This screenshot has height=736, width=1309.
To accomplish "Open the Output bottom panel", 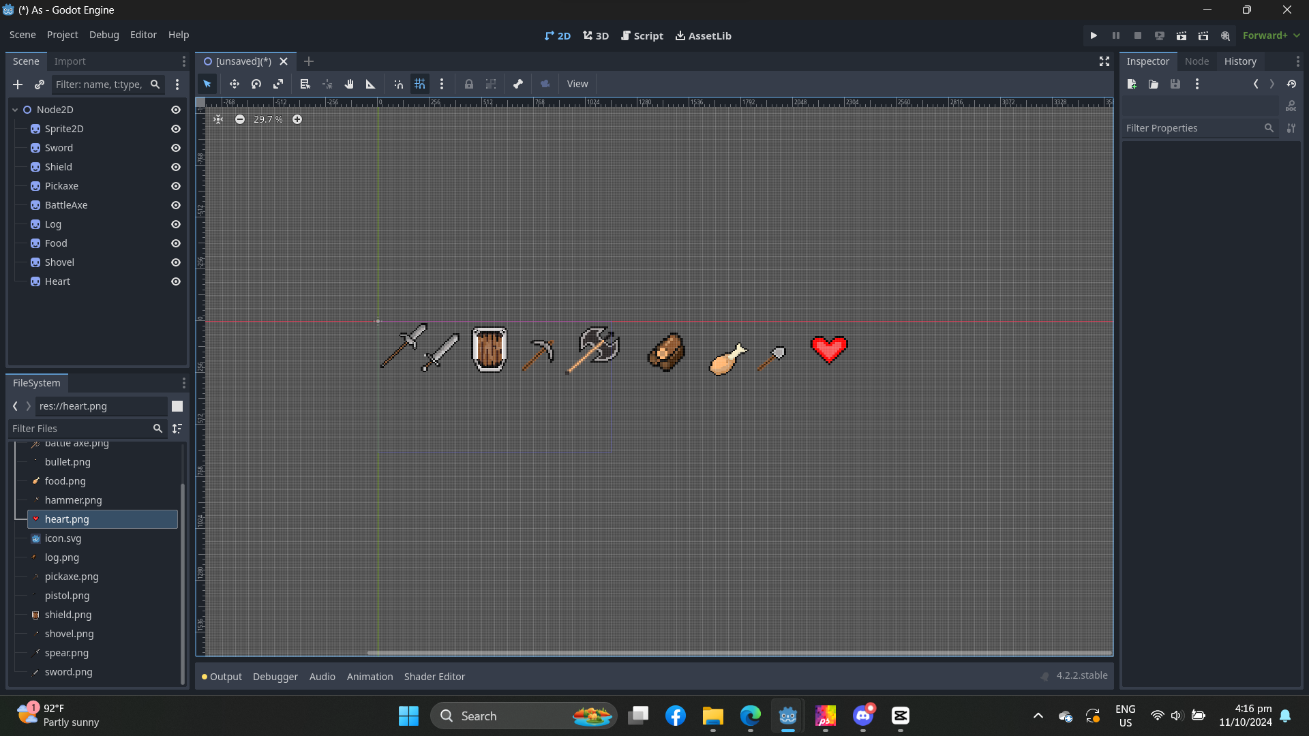I will (x=222, y=677).
